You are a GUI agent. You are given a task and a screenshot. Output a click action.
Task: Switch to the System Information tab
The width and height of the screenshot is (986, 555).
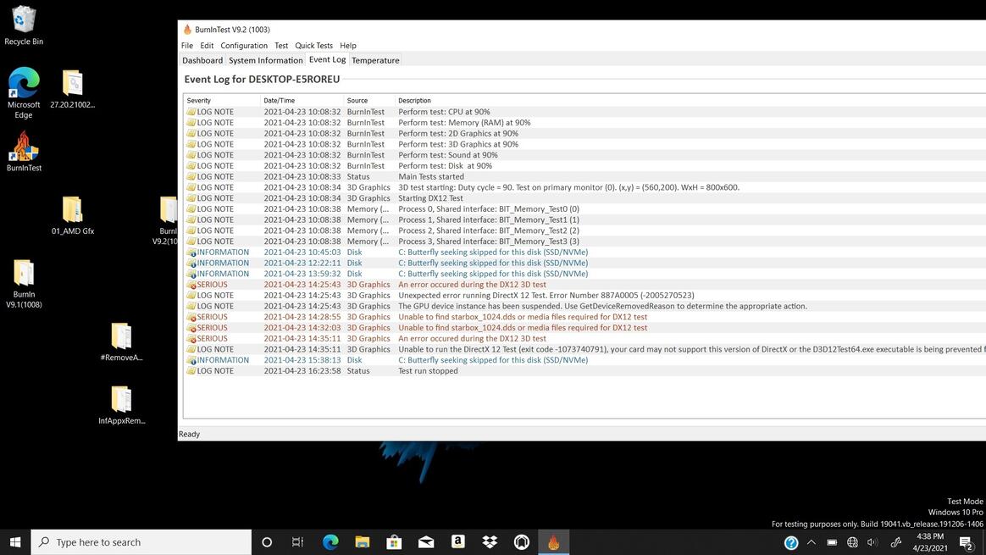265,60
